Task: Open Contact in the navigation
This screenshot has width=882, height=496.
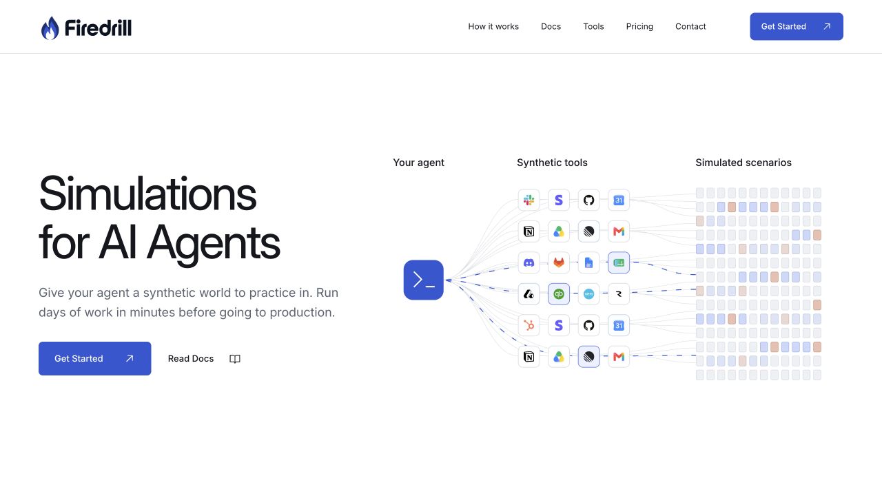Action: click(690, 26)
